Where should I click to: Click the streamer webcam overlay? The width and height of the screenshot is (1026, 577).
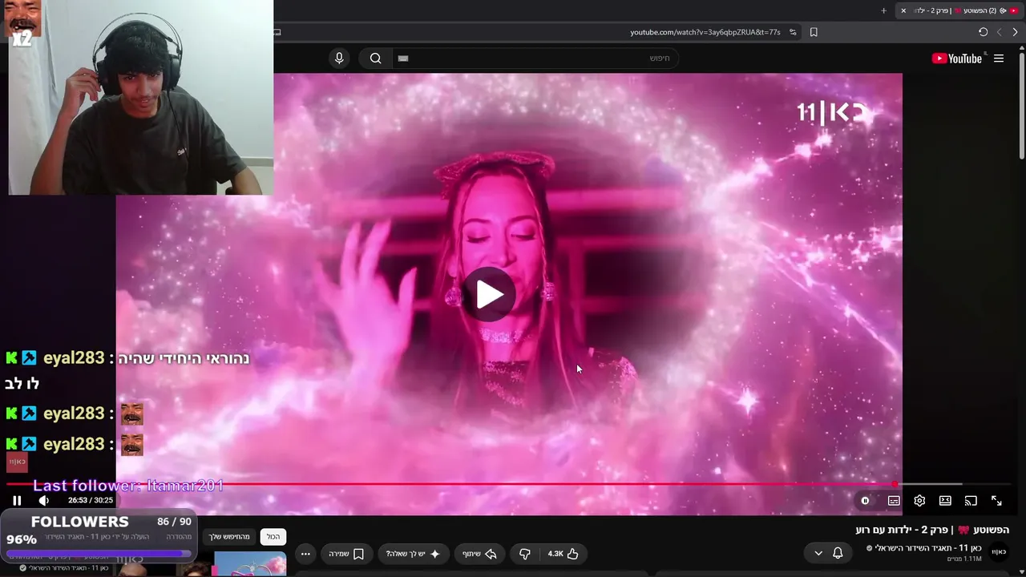(x=140, y=97)
